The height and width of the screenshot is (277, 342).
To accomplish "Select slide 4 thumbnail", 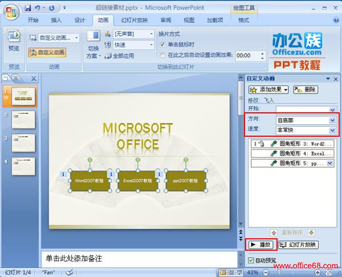I will [x=23, y=166].
